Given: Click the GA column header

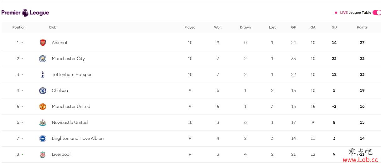Looking at the screenshot, I should tap(313, 27).
